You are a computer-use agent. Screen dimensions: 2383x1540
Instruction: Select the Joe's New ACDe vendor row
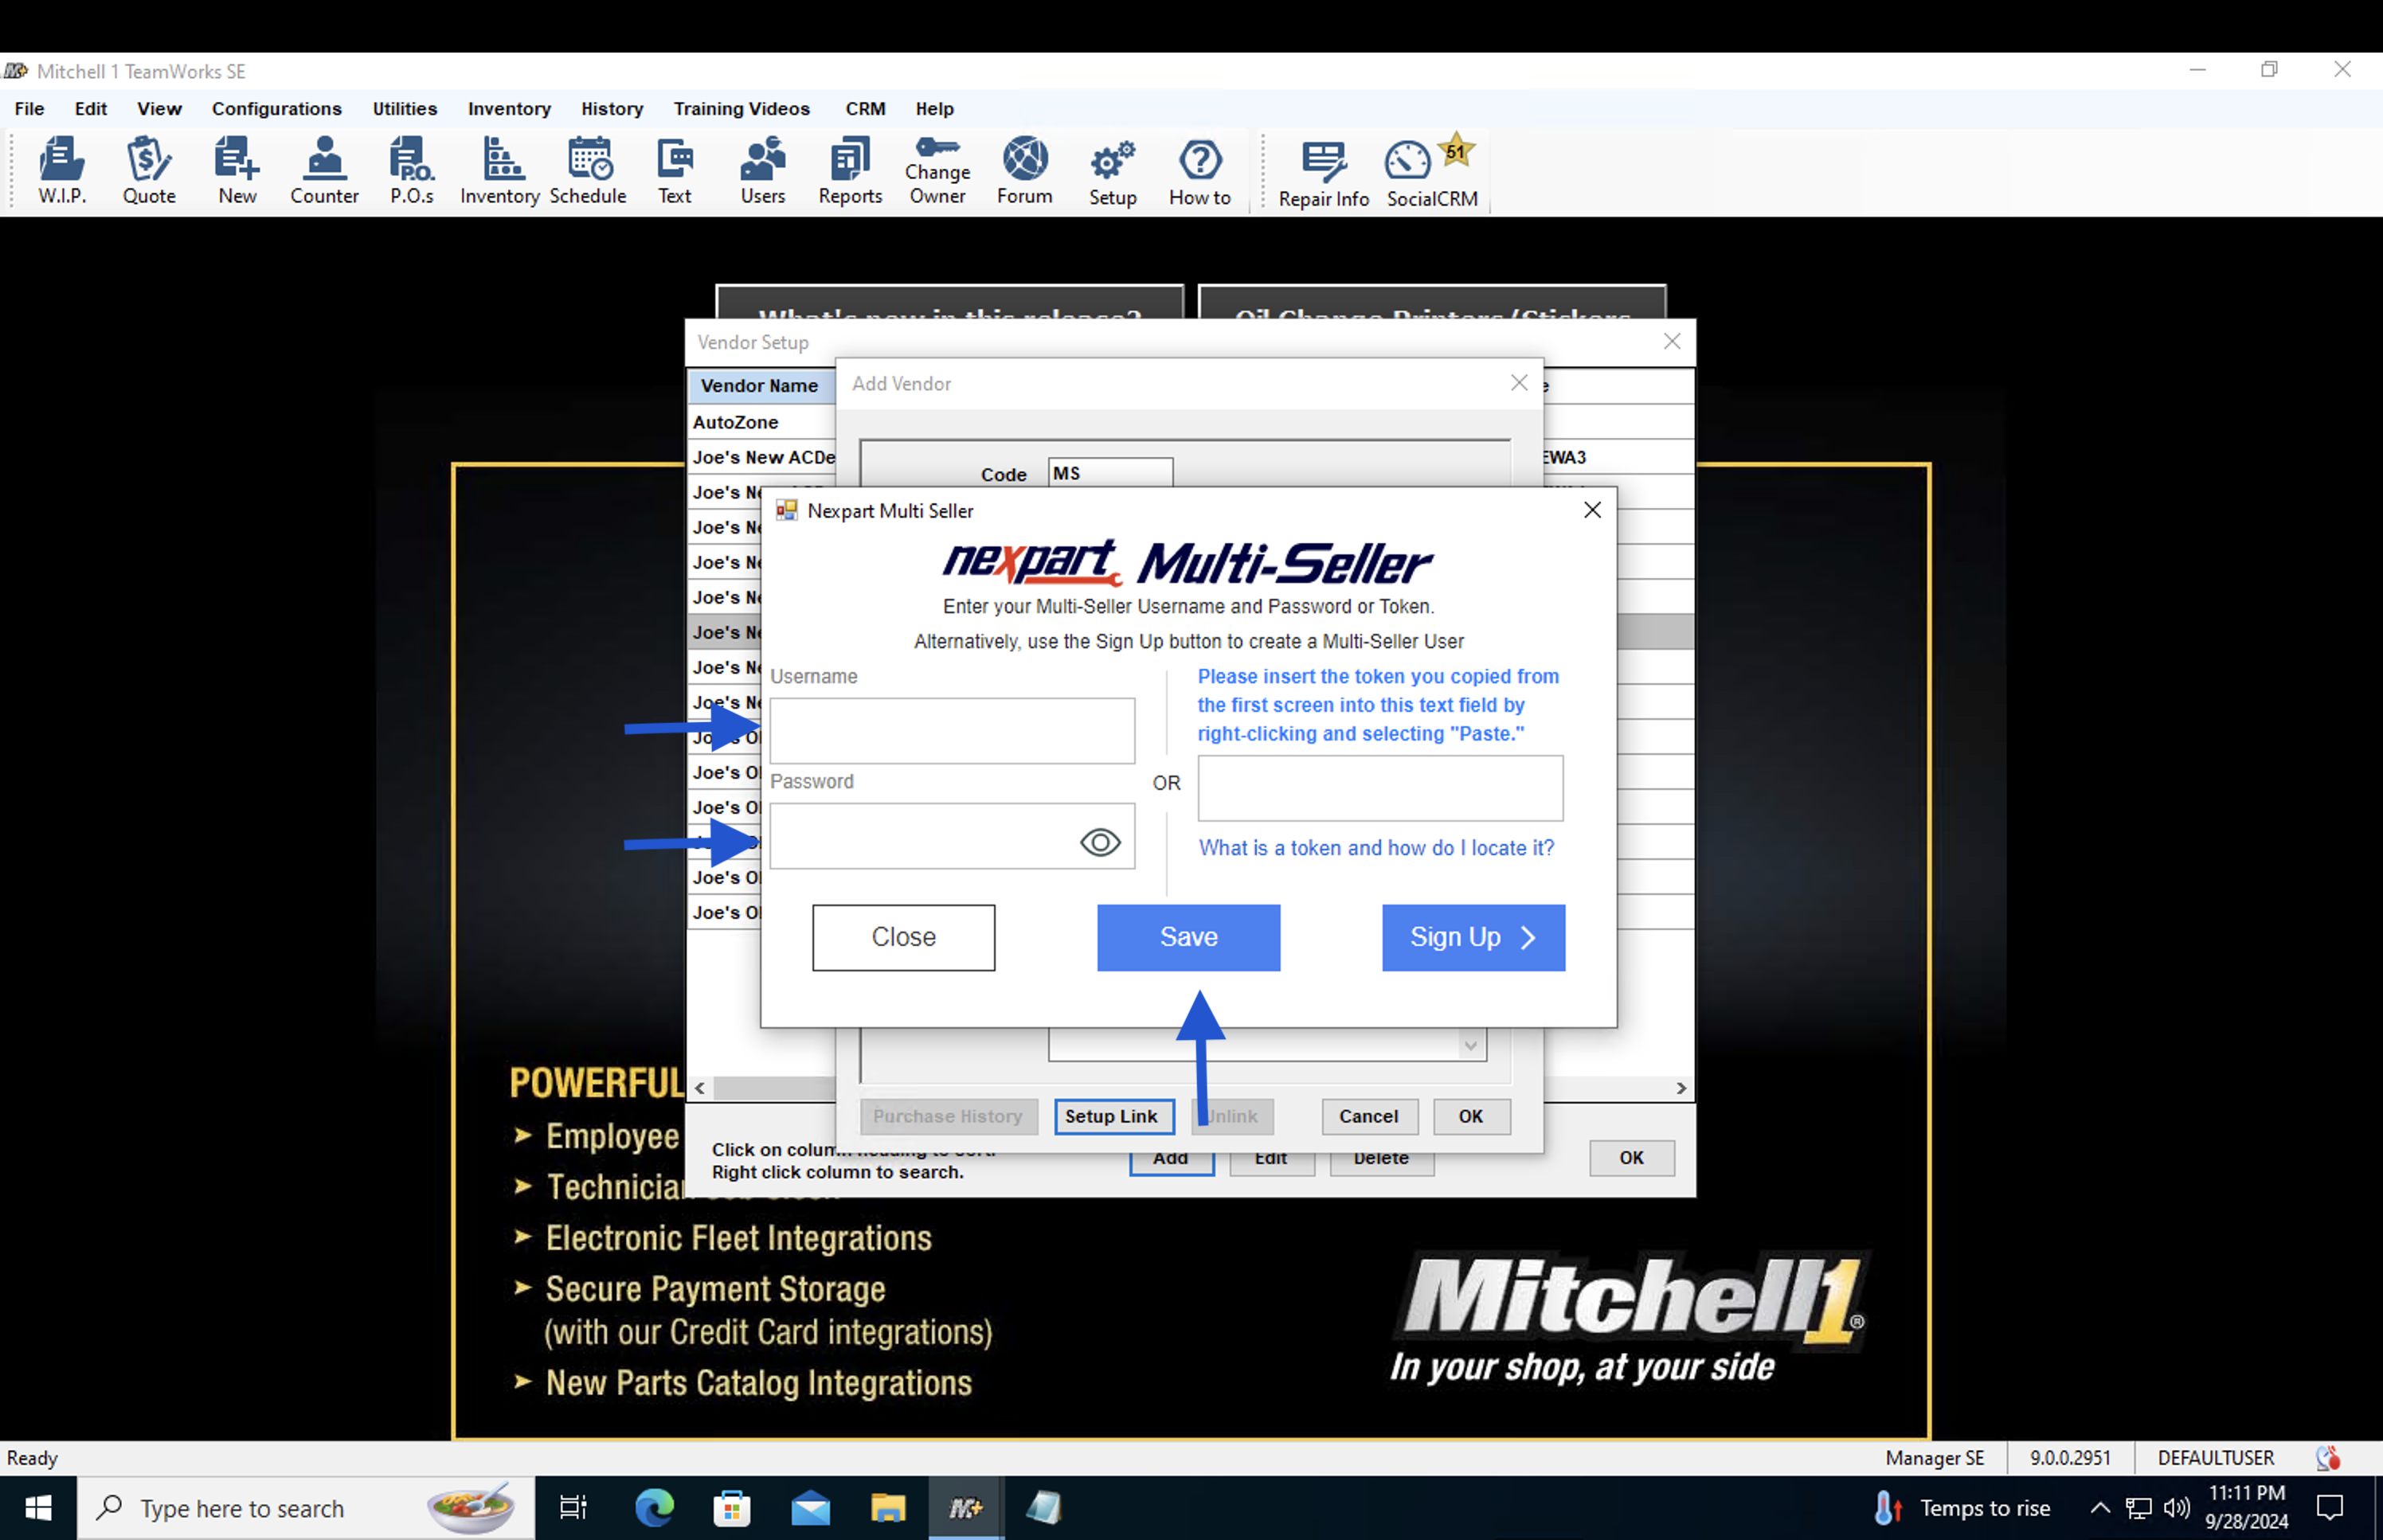[x=762, y=457]
